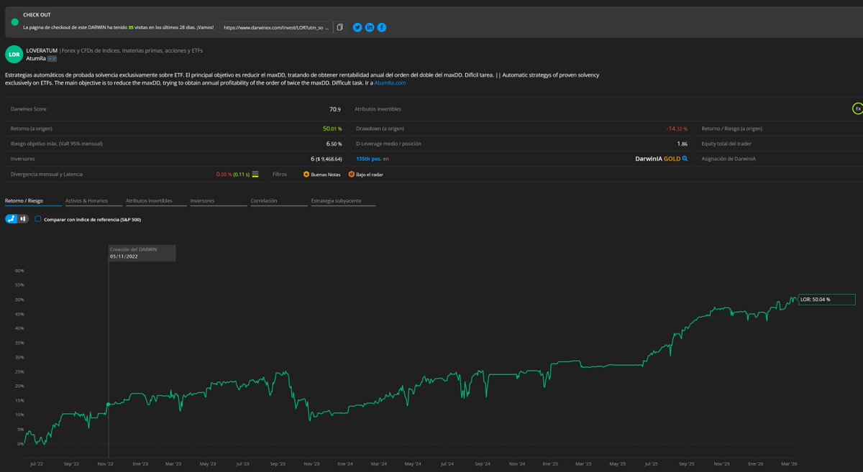Click the green status dot beside CHECK OUT
This screenshot has width=863, height=472.
[14, 22]
